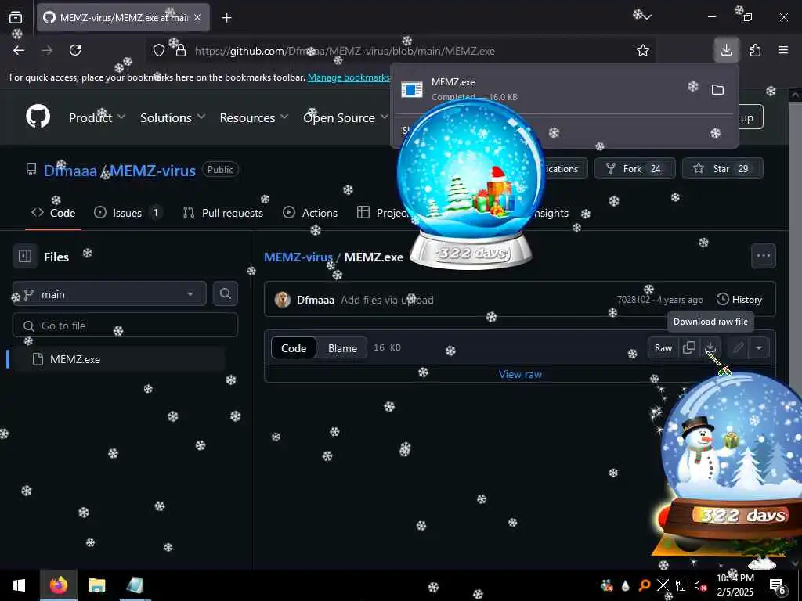Click the View raw link
This screenshot has height=601, width=802.
(x=520, y=374)
